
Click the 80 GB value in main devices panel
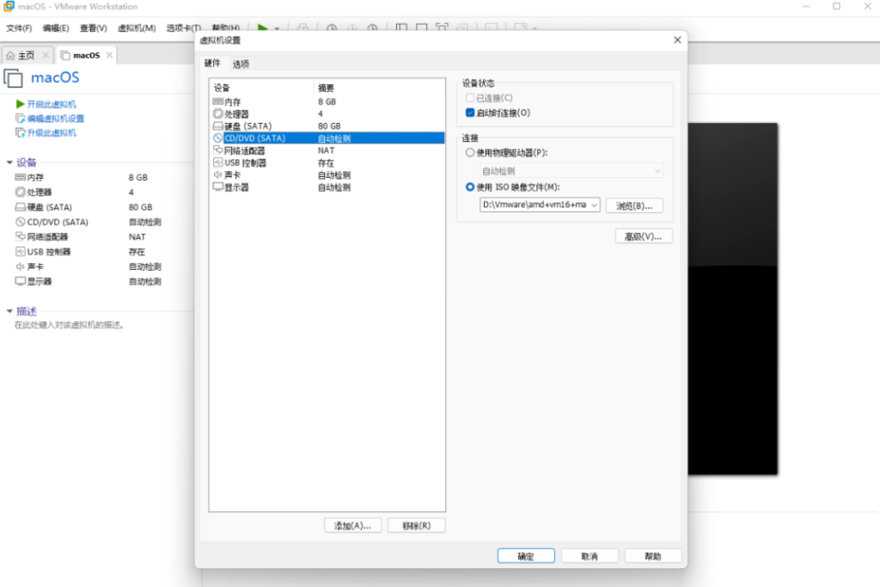pos(140,207)
